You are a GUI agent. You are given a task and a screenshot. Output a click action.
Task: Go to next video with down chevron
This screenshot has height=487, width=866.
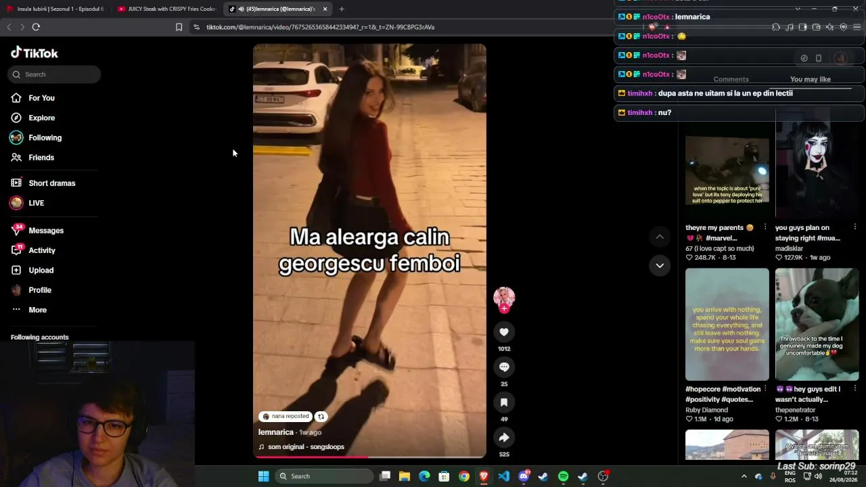(x=660, y=265)
